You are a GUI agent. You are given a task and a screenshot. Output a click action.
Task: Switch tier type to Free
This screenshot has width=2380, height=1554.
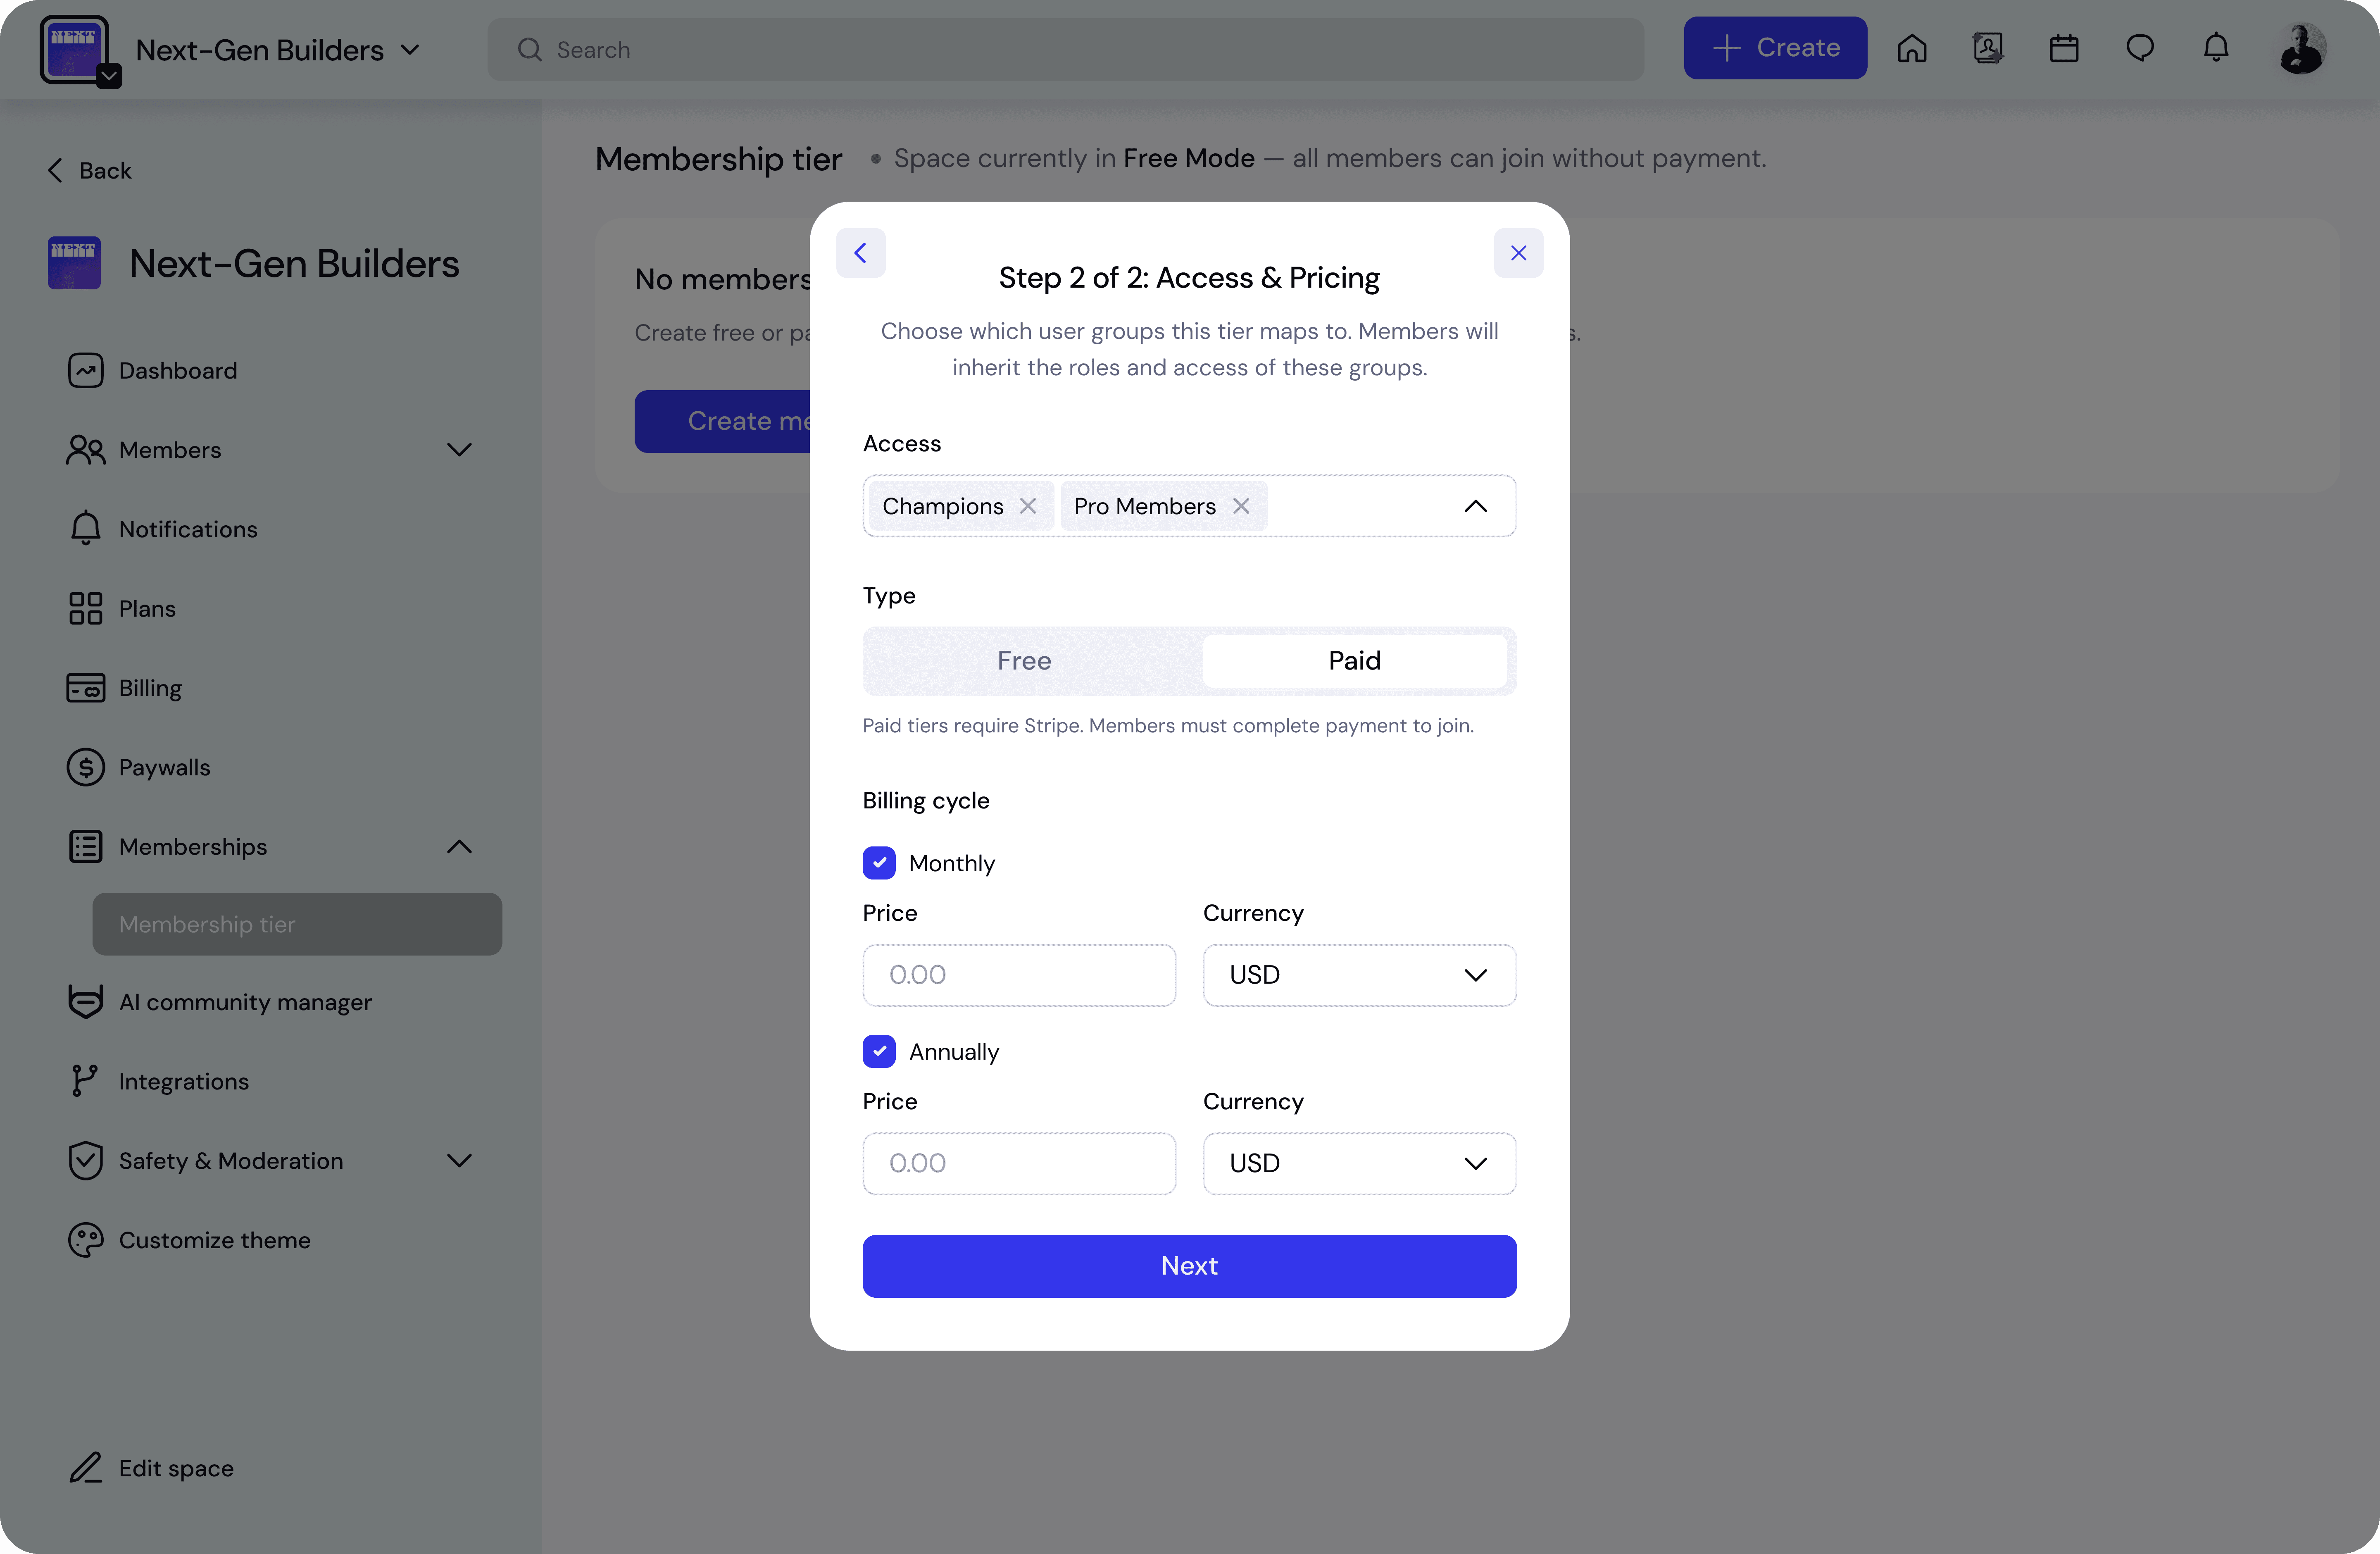point(1024,661)
